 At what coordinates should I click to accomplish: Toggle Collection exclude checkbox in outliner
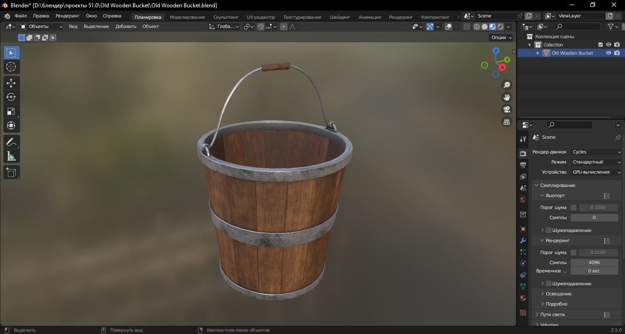click(600, 45)
